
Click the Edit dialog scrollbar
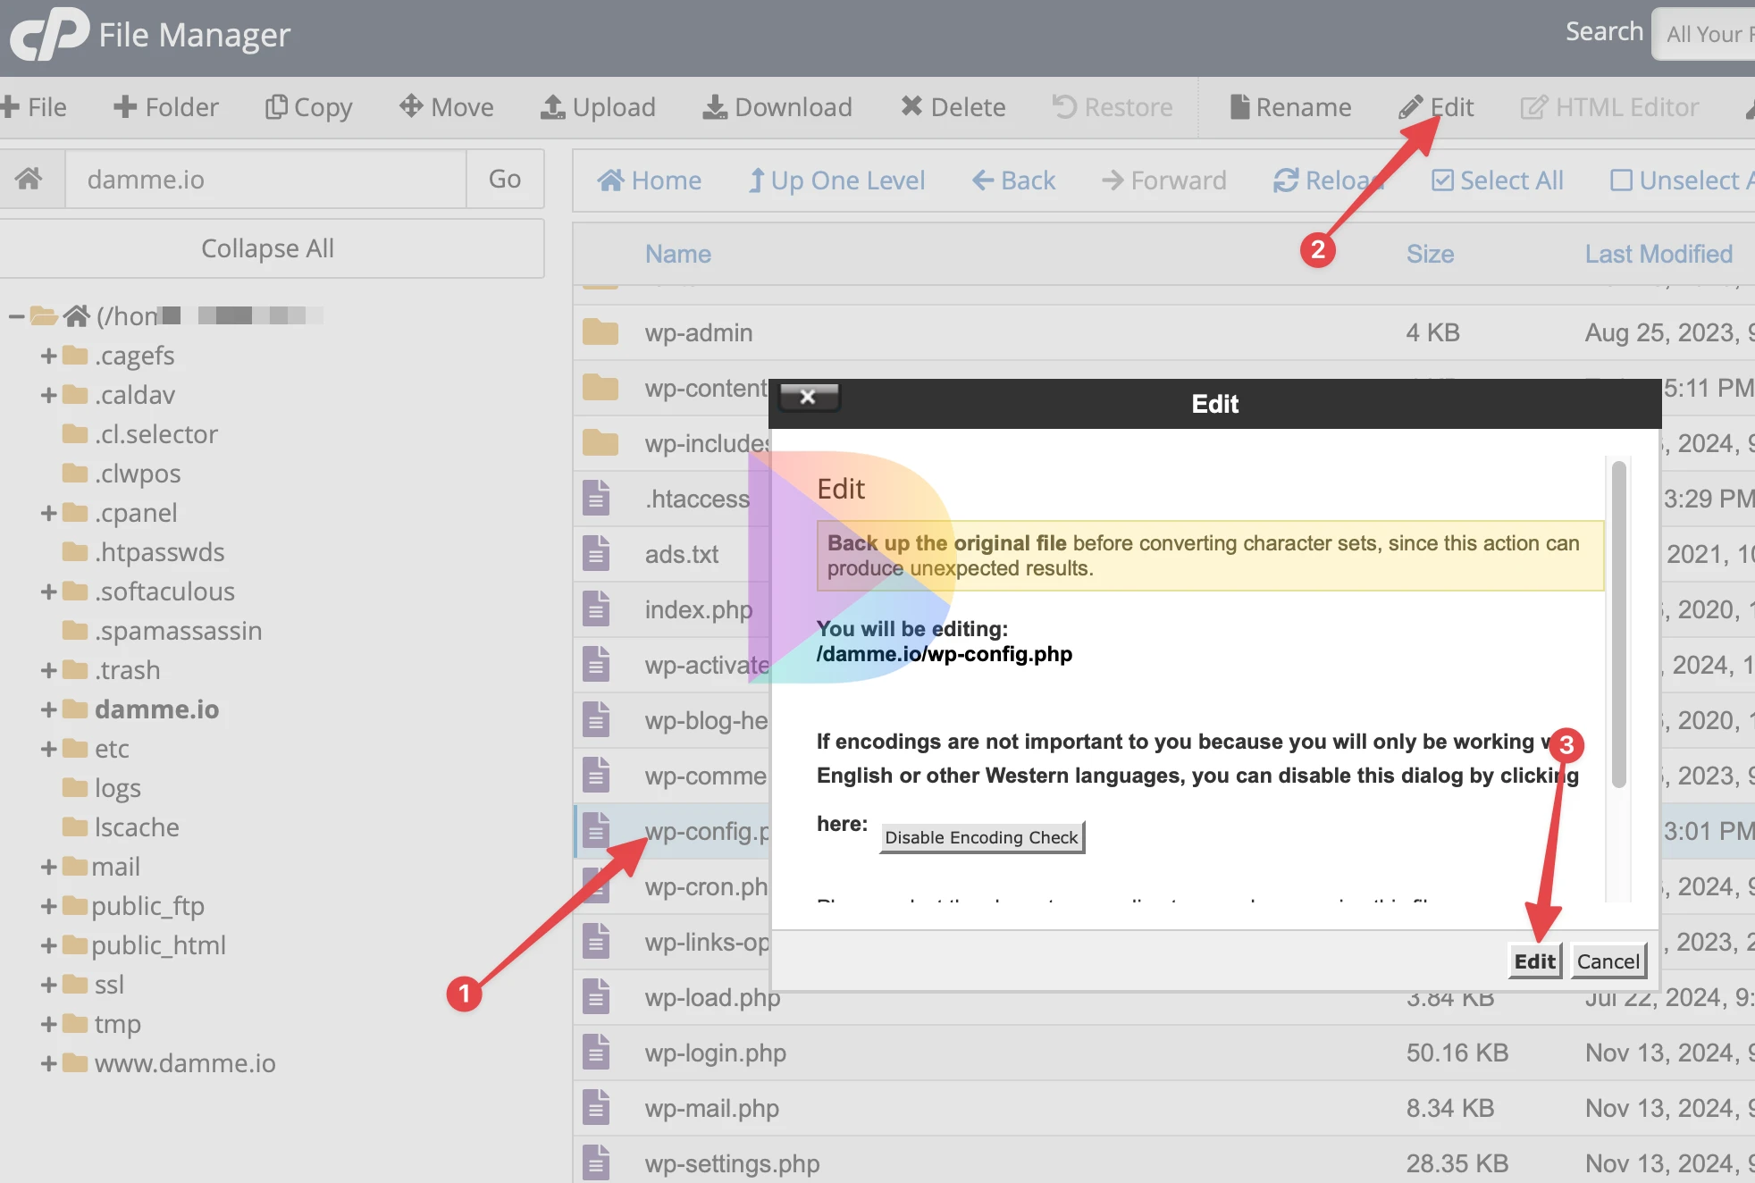(1618, 625)
